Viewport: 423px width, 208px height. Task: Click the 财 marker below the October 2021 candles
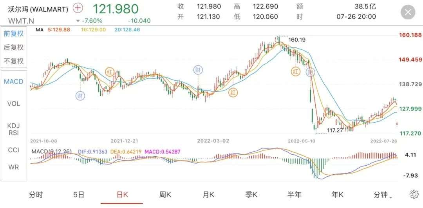[x=80, y=96]
